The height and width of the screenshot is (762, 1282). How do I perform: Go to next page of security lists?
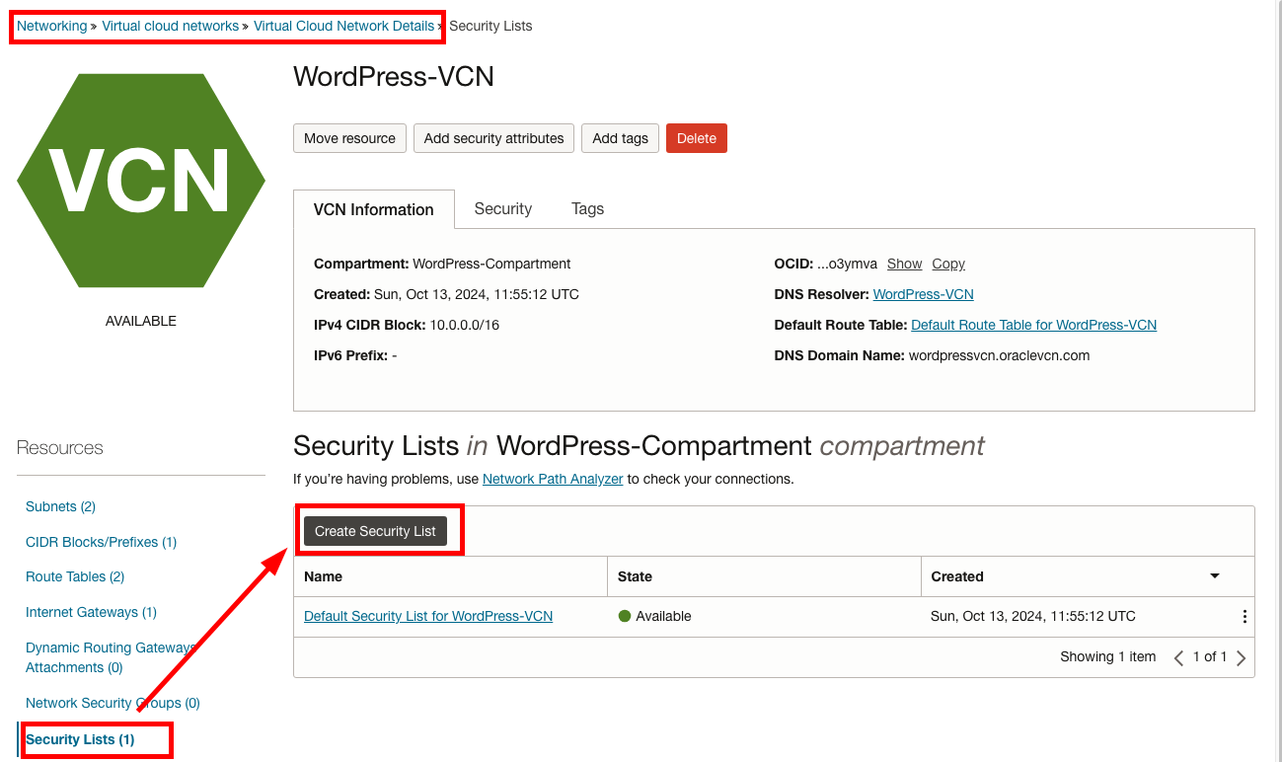pyautogui.click(x=1241, y=657)
